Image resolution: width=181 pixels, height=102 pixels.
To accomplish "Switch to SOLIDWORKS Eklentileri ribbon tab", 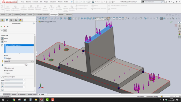I will [x=42, y=14].
